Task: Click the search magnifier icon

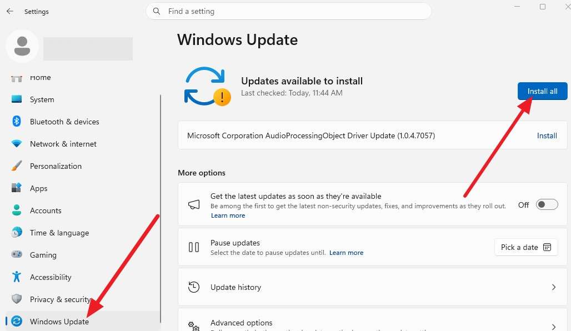Action: pos(157,11)
